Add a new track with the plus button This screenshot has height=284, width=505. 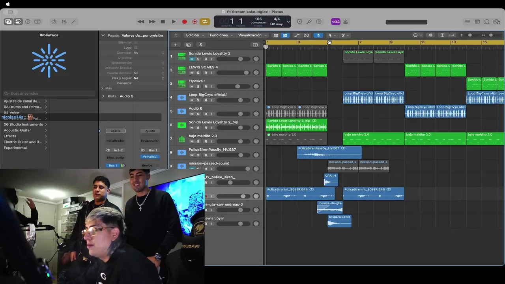[x=176, y=45]
